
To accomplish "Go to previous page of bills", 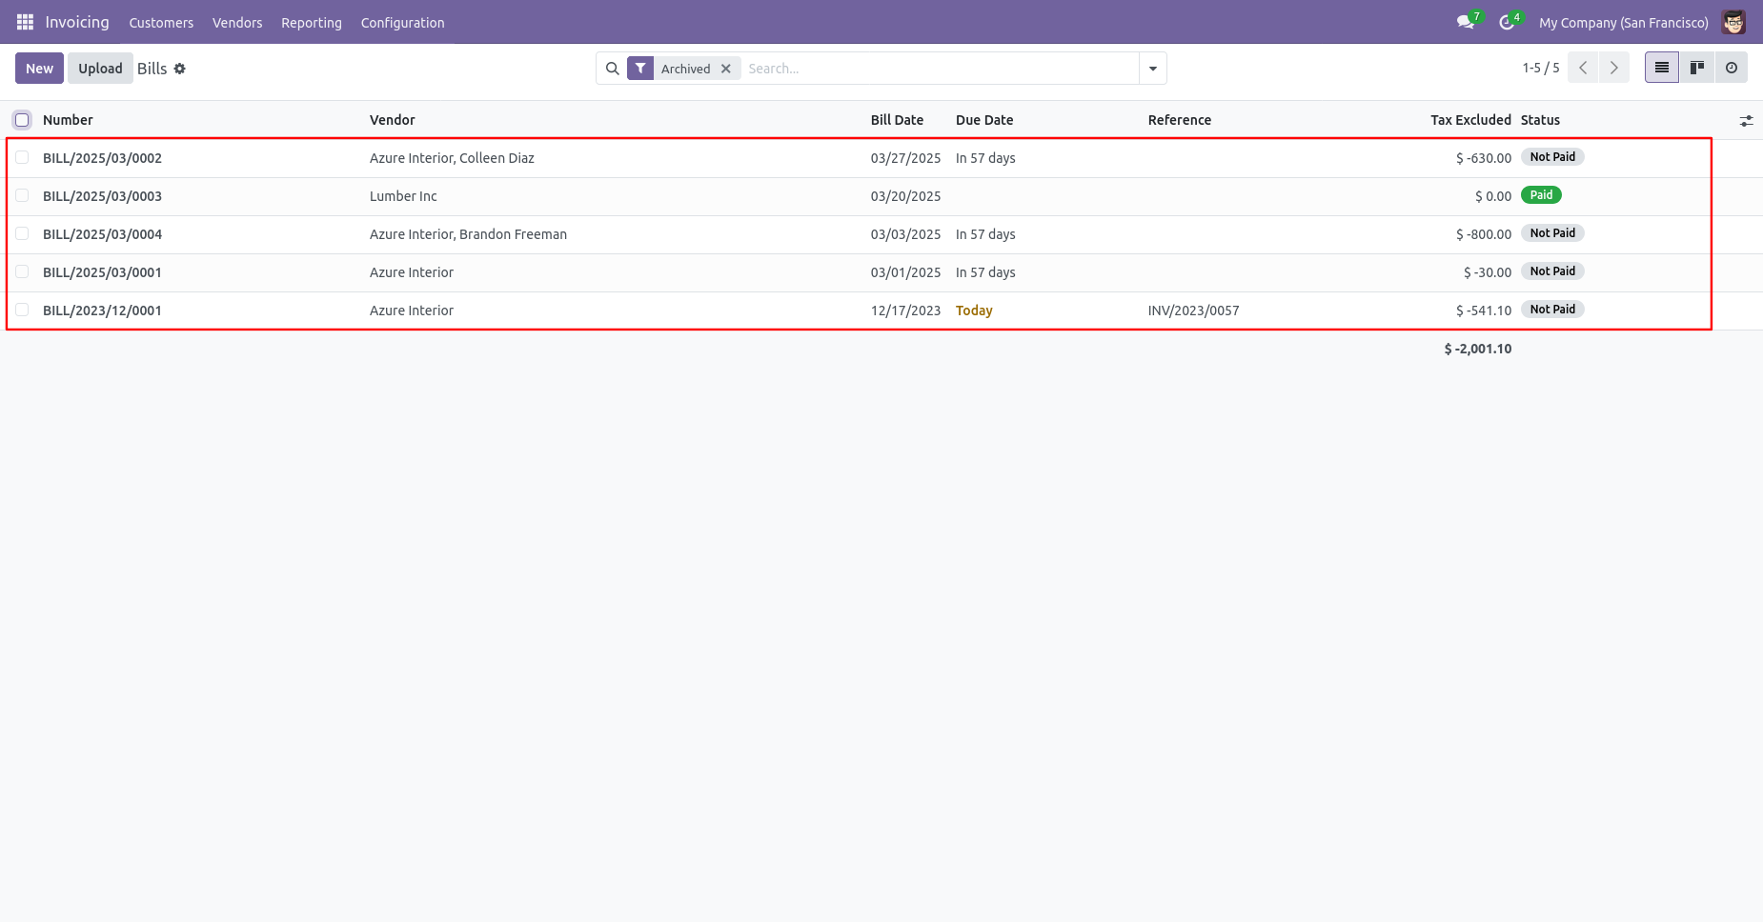I will (1583, 68).
